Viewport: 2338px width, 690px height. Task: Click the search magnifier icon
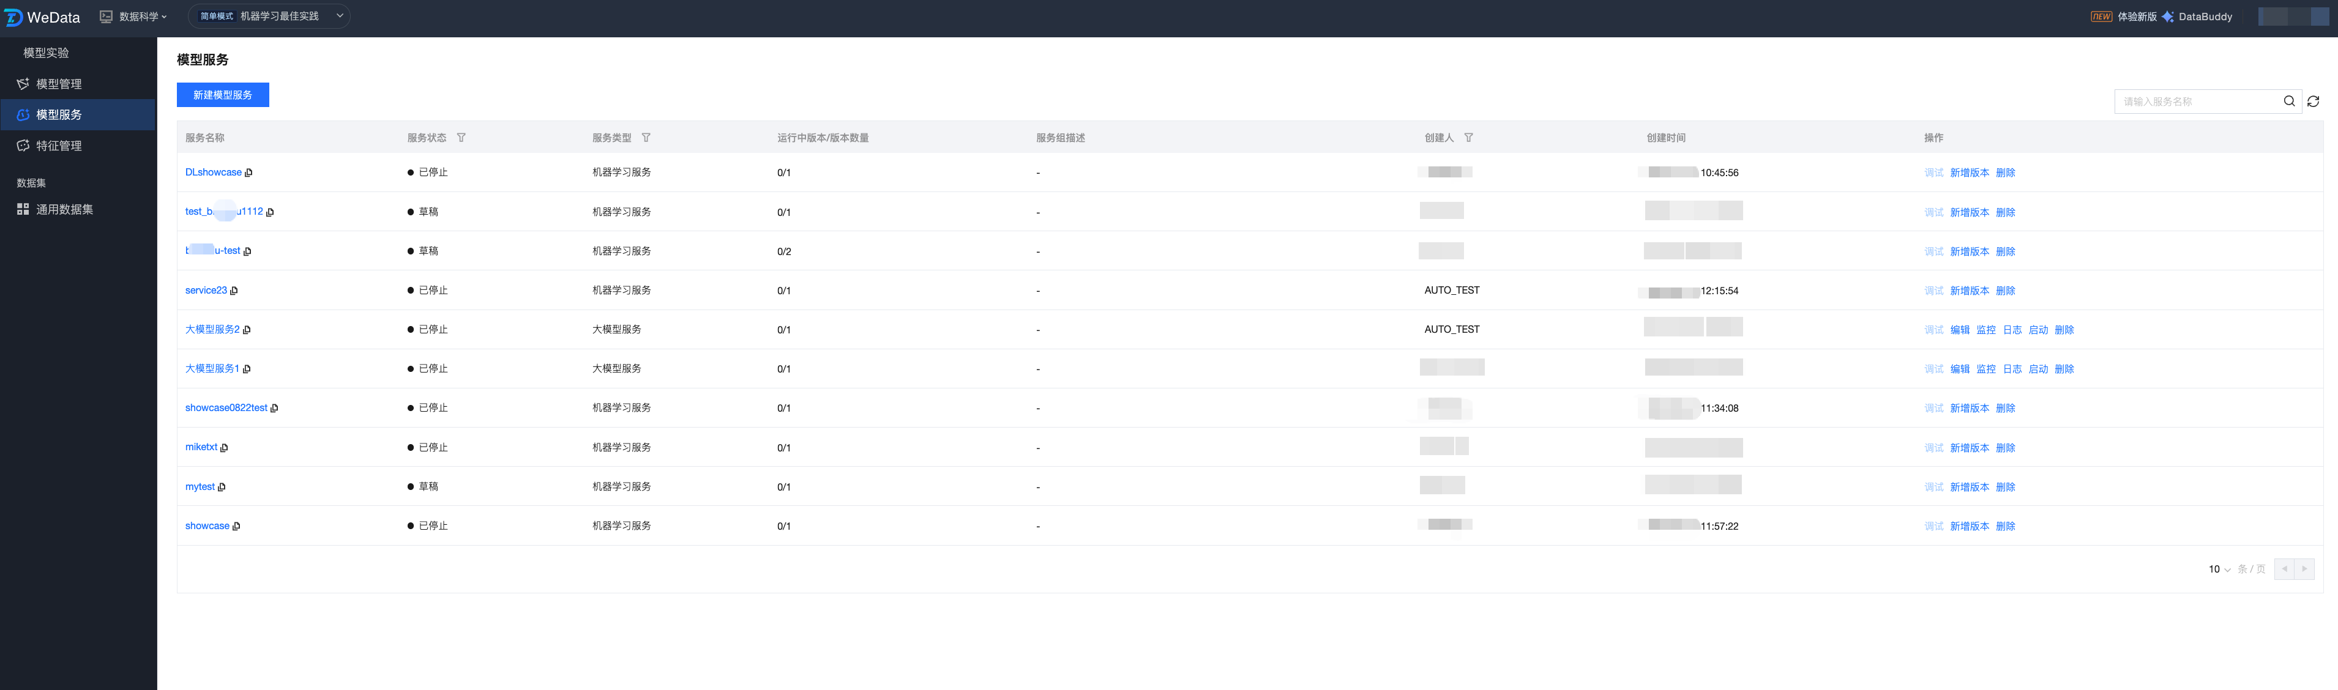(2289, 102)
